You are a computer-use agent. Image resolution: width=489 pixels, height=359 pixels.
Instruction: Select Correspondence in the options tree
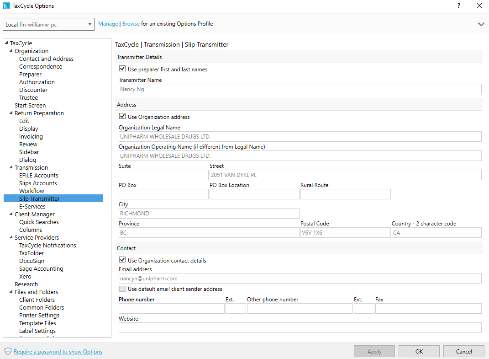pos(41,67)
